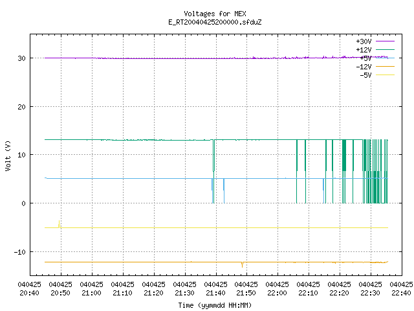Click the x-axis label 22:10
The height and width of the screenshot is (311, 414).
point(308,293)
